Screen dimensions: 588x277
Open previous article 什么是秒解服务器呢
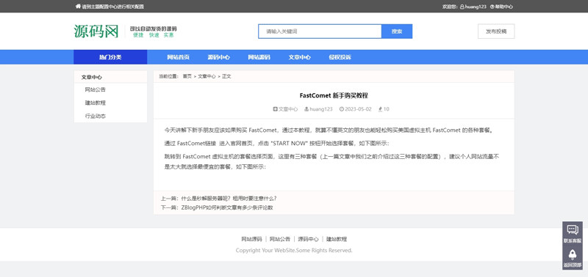pos(229,199)
